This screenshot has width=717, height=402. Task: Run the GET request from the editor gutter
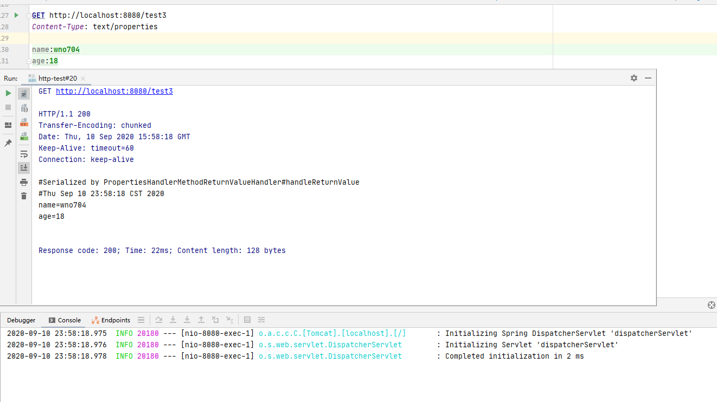(16, 15)
